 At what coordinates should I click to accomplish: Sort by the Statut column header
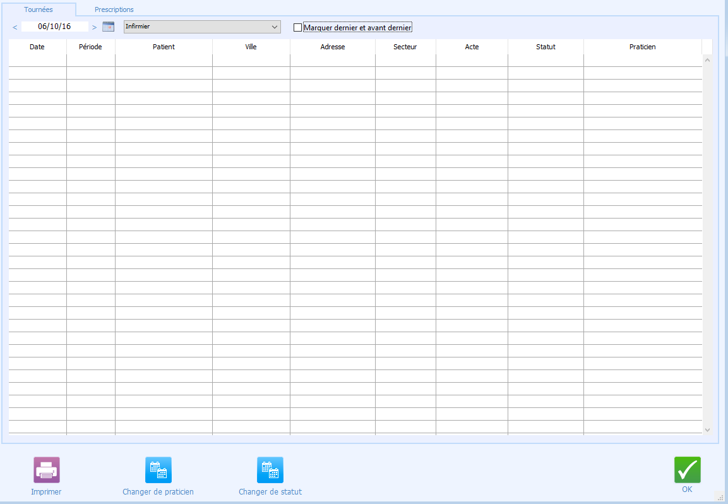pos(546,47)
